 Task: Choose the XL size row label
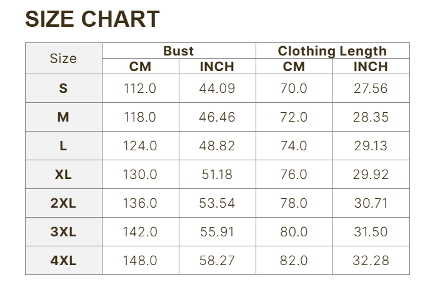pyautogui.click(x=63, y=175)
